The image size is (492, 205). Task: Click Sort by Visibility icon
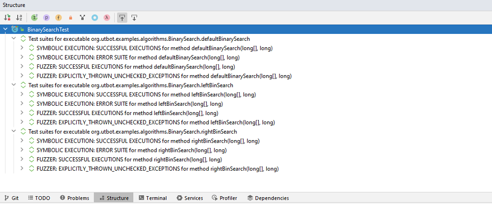tap(7, 18)
